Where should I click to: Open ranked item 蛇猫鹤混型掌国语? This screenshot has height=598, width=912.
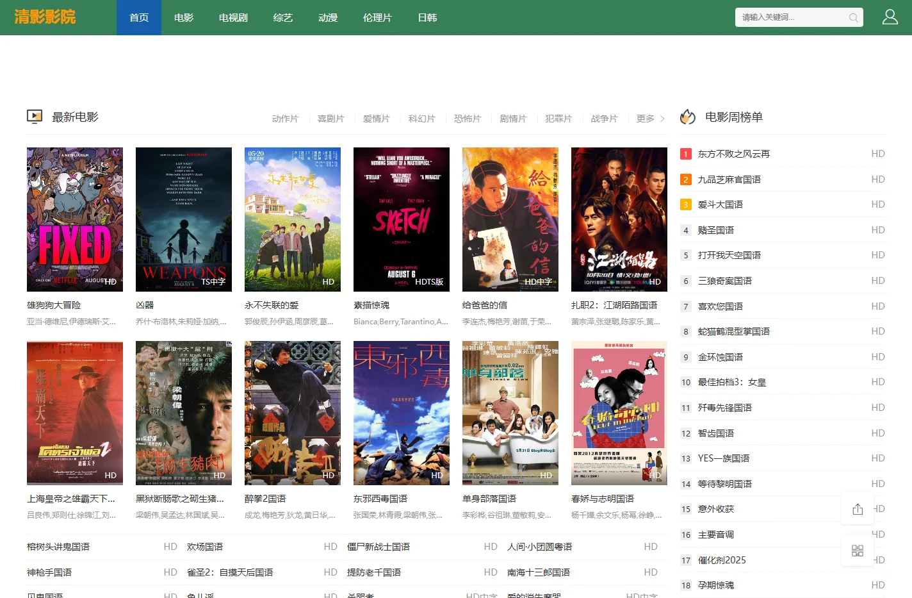[x=734, y=331]
